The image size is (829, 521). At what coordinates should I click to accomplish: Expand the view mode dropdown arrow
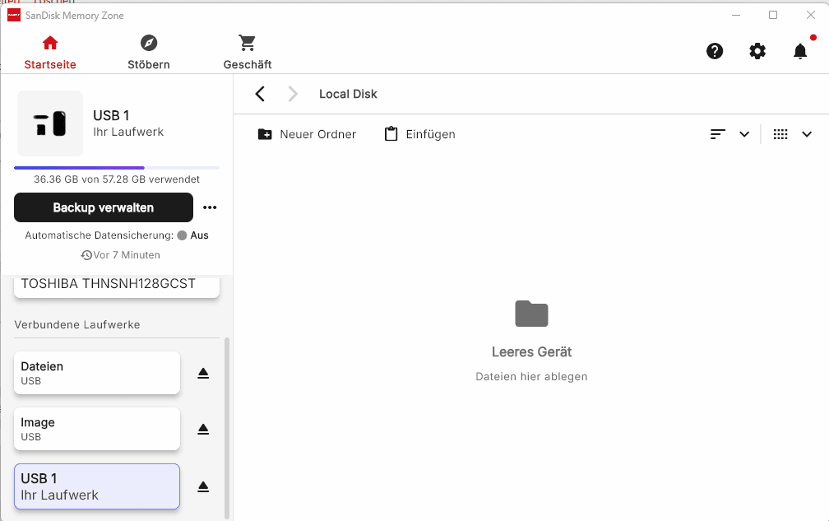tap(807, 134)
